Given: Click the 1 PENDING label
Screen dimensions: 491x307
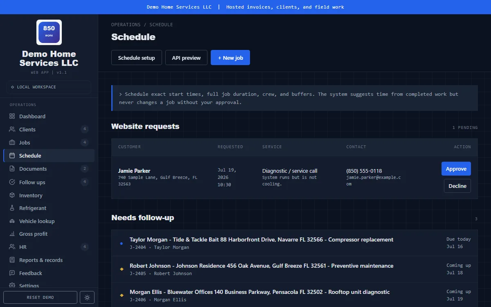Looking at the screenshot, I should coord(465,128).
